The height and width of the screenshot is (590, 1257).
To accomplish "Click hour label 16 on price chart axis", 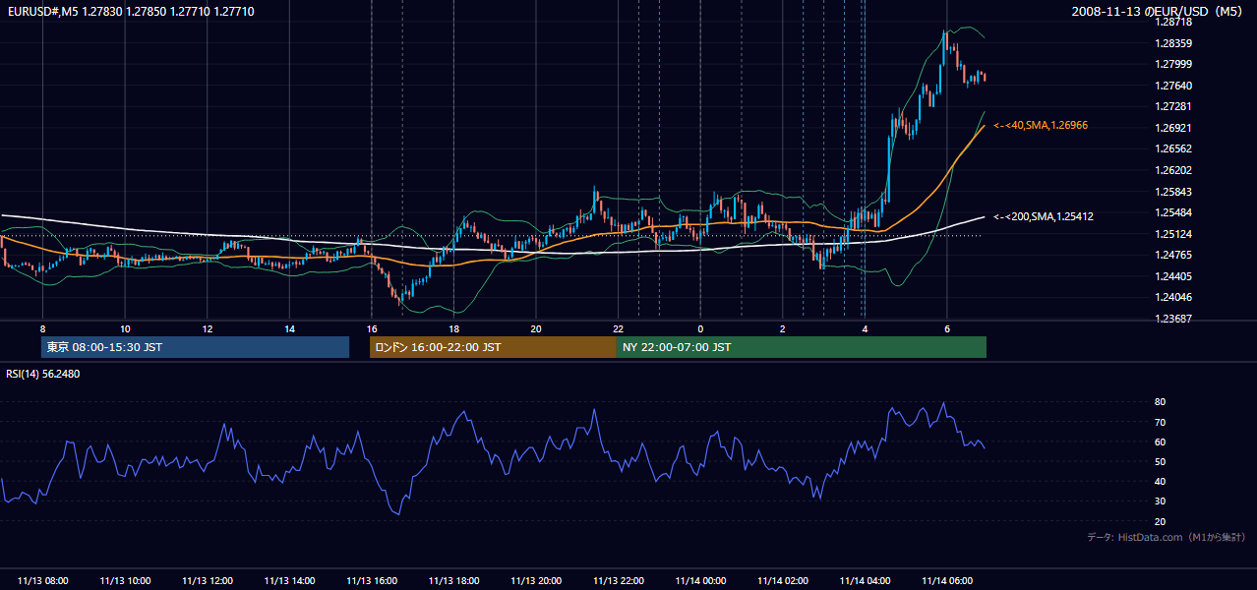I will click(372, 328).
